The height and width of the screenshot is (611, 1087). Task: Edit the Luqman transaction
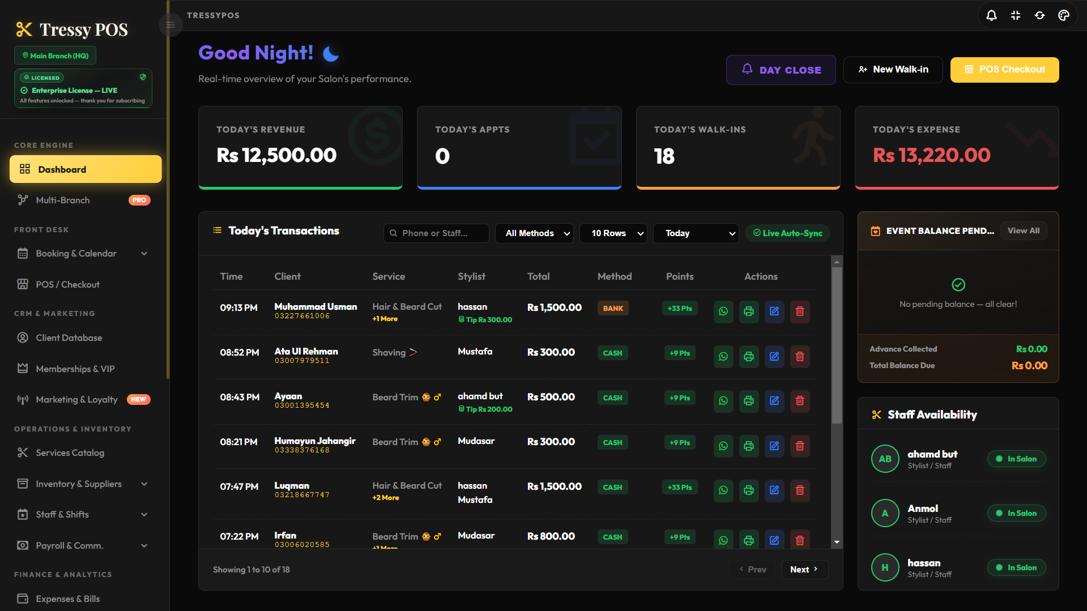(774, 490)
